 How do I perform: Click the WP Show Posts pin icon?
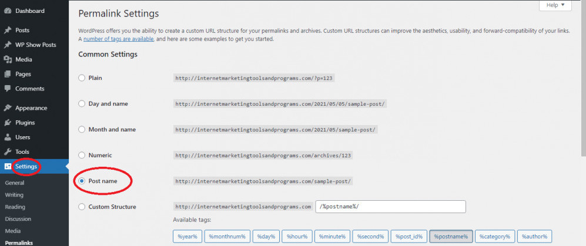[8, 45]
